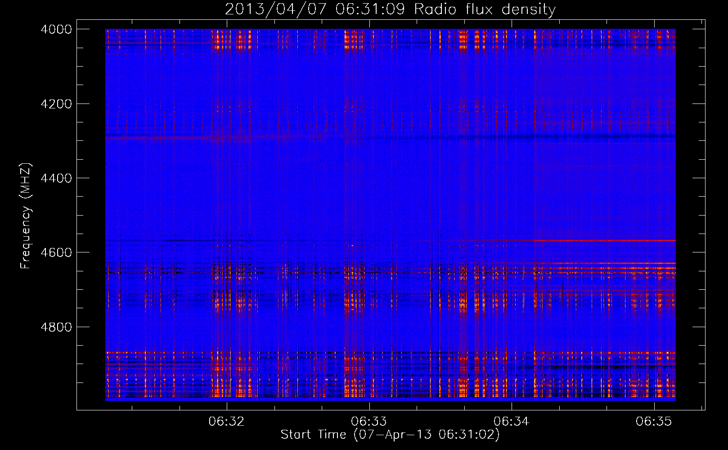Click the '06:35' time axis label
The width and height of the screenshot is (728, 450).
[x=654, y=421]
